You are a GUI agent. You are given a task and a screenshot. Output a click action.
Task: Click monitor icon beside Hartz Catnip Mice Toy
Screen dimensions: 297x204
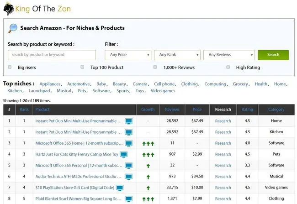coord(124,155)
